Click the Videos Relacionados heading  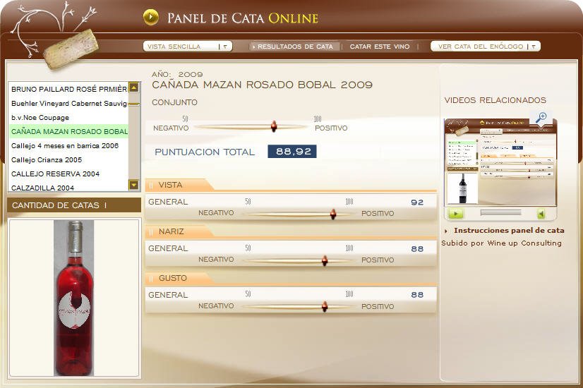click(495, 100)
